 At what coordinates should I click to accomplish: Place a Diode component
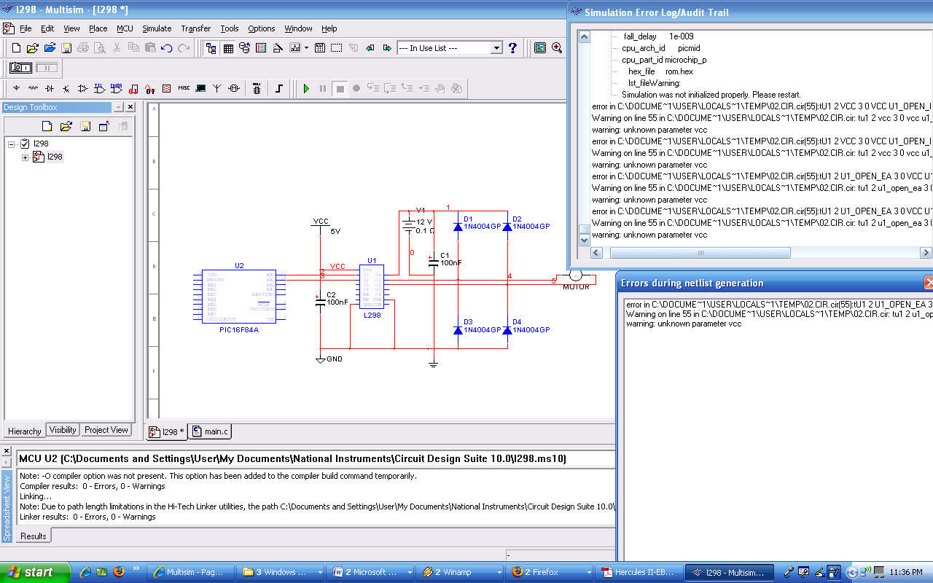click(x=50, y=88)
